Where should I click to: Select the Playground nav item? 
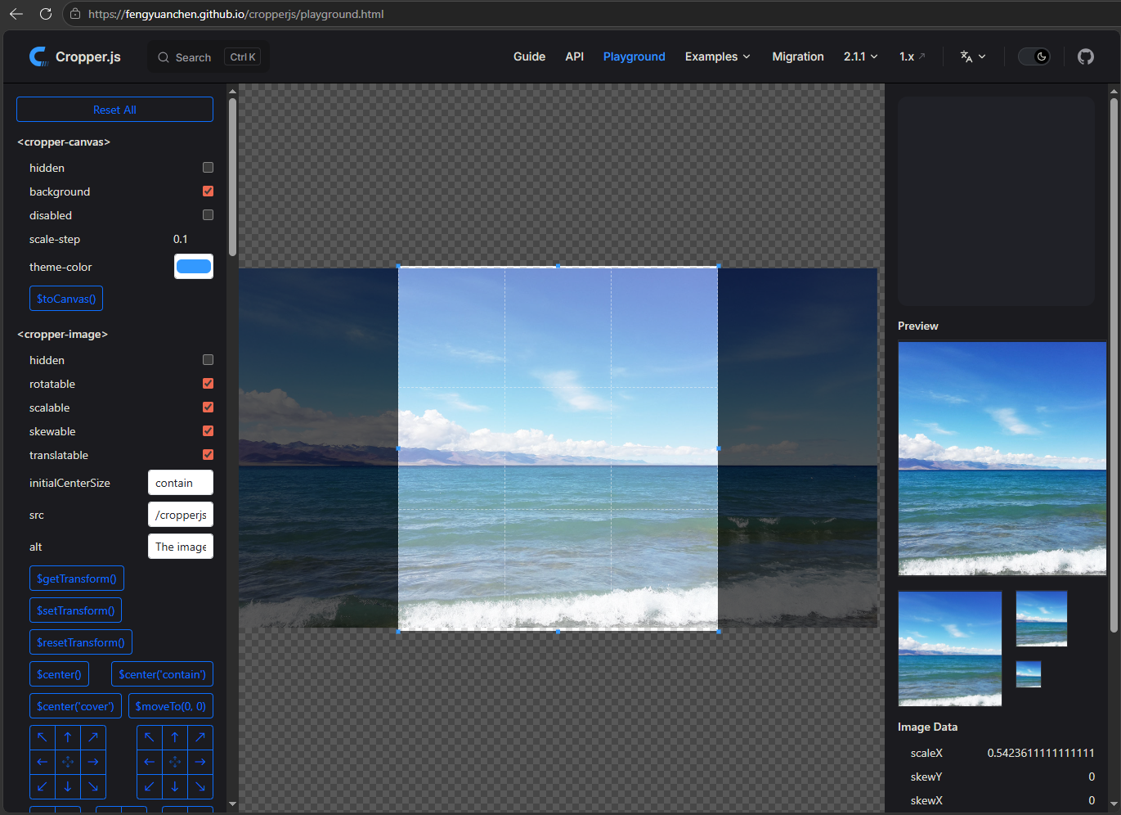coord(634,56)
